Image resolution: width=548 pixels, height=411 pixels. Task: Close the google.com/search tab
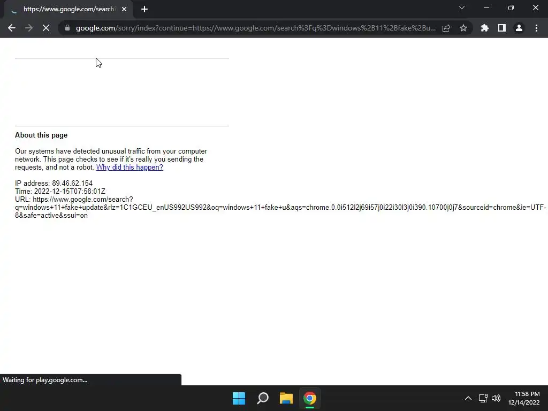point(124,9)
